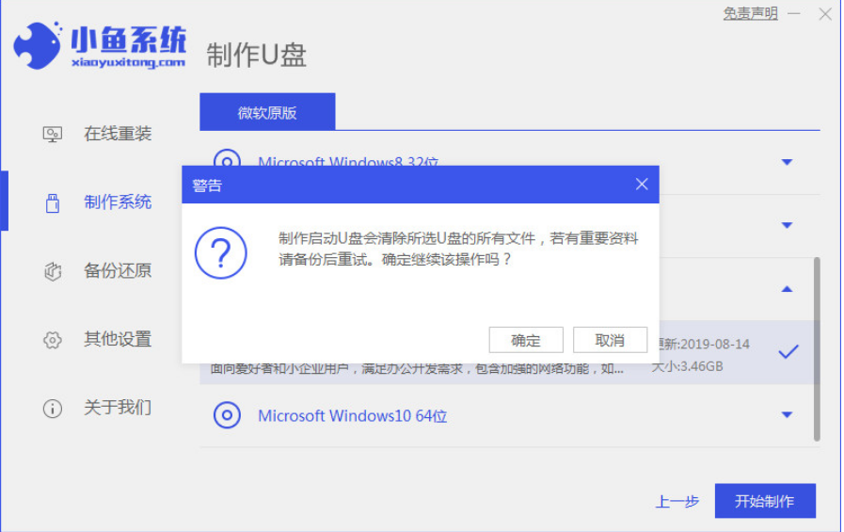
Task: Click the system list vertical scrollbar
Action: pos(817,349)
